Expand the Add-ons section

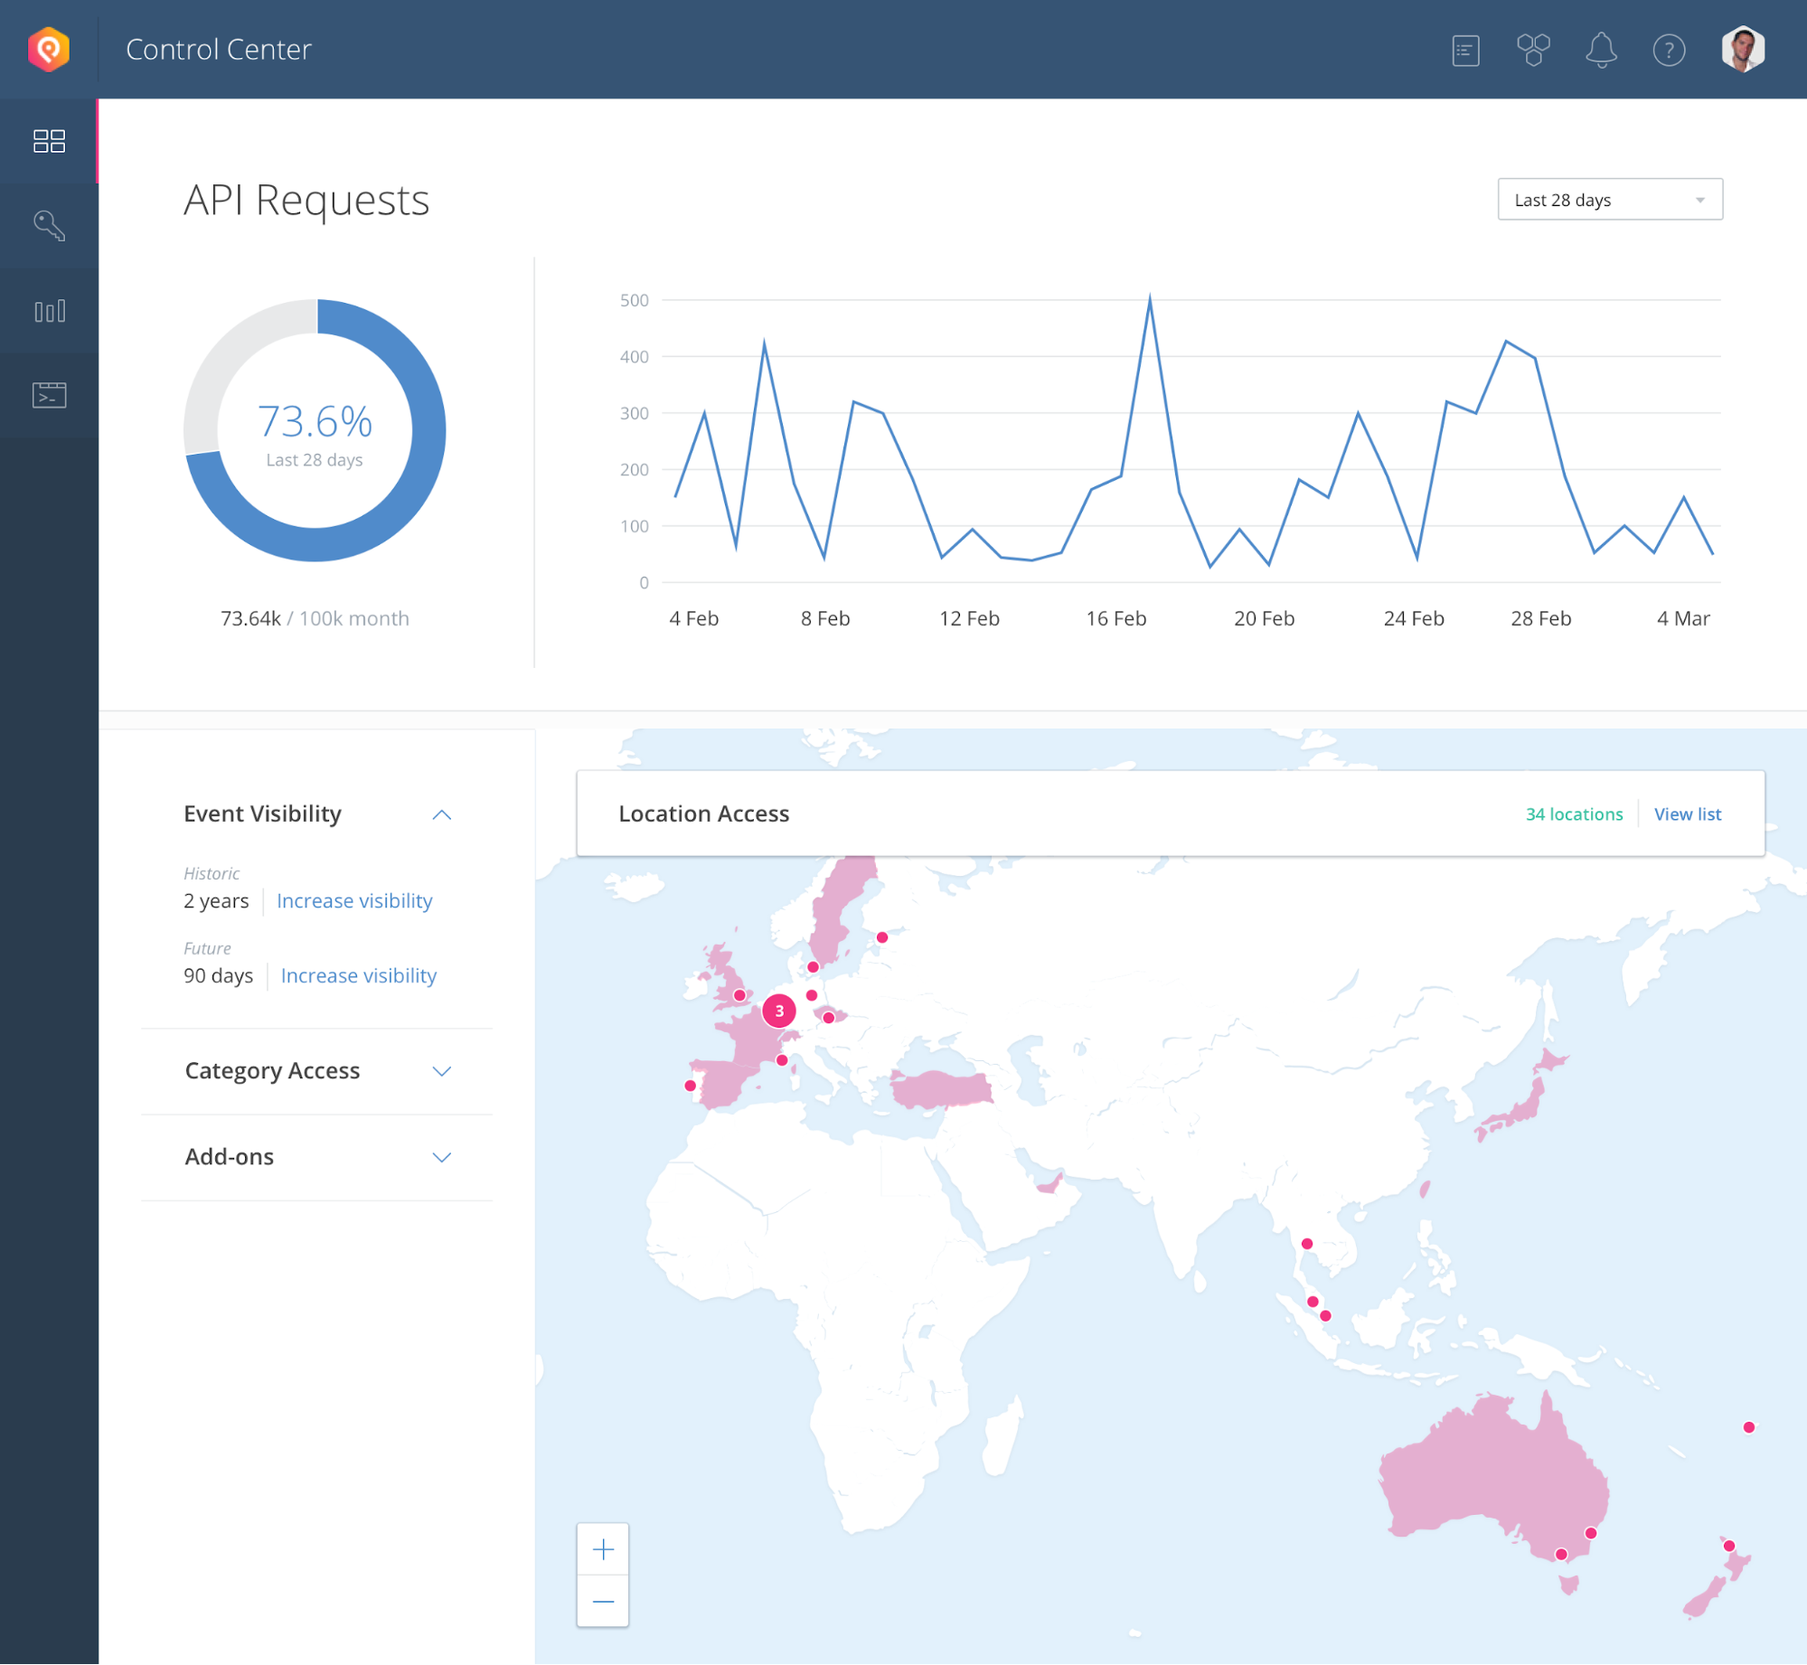pos(441,1157)
